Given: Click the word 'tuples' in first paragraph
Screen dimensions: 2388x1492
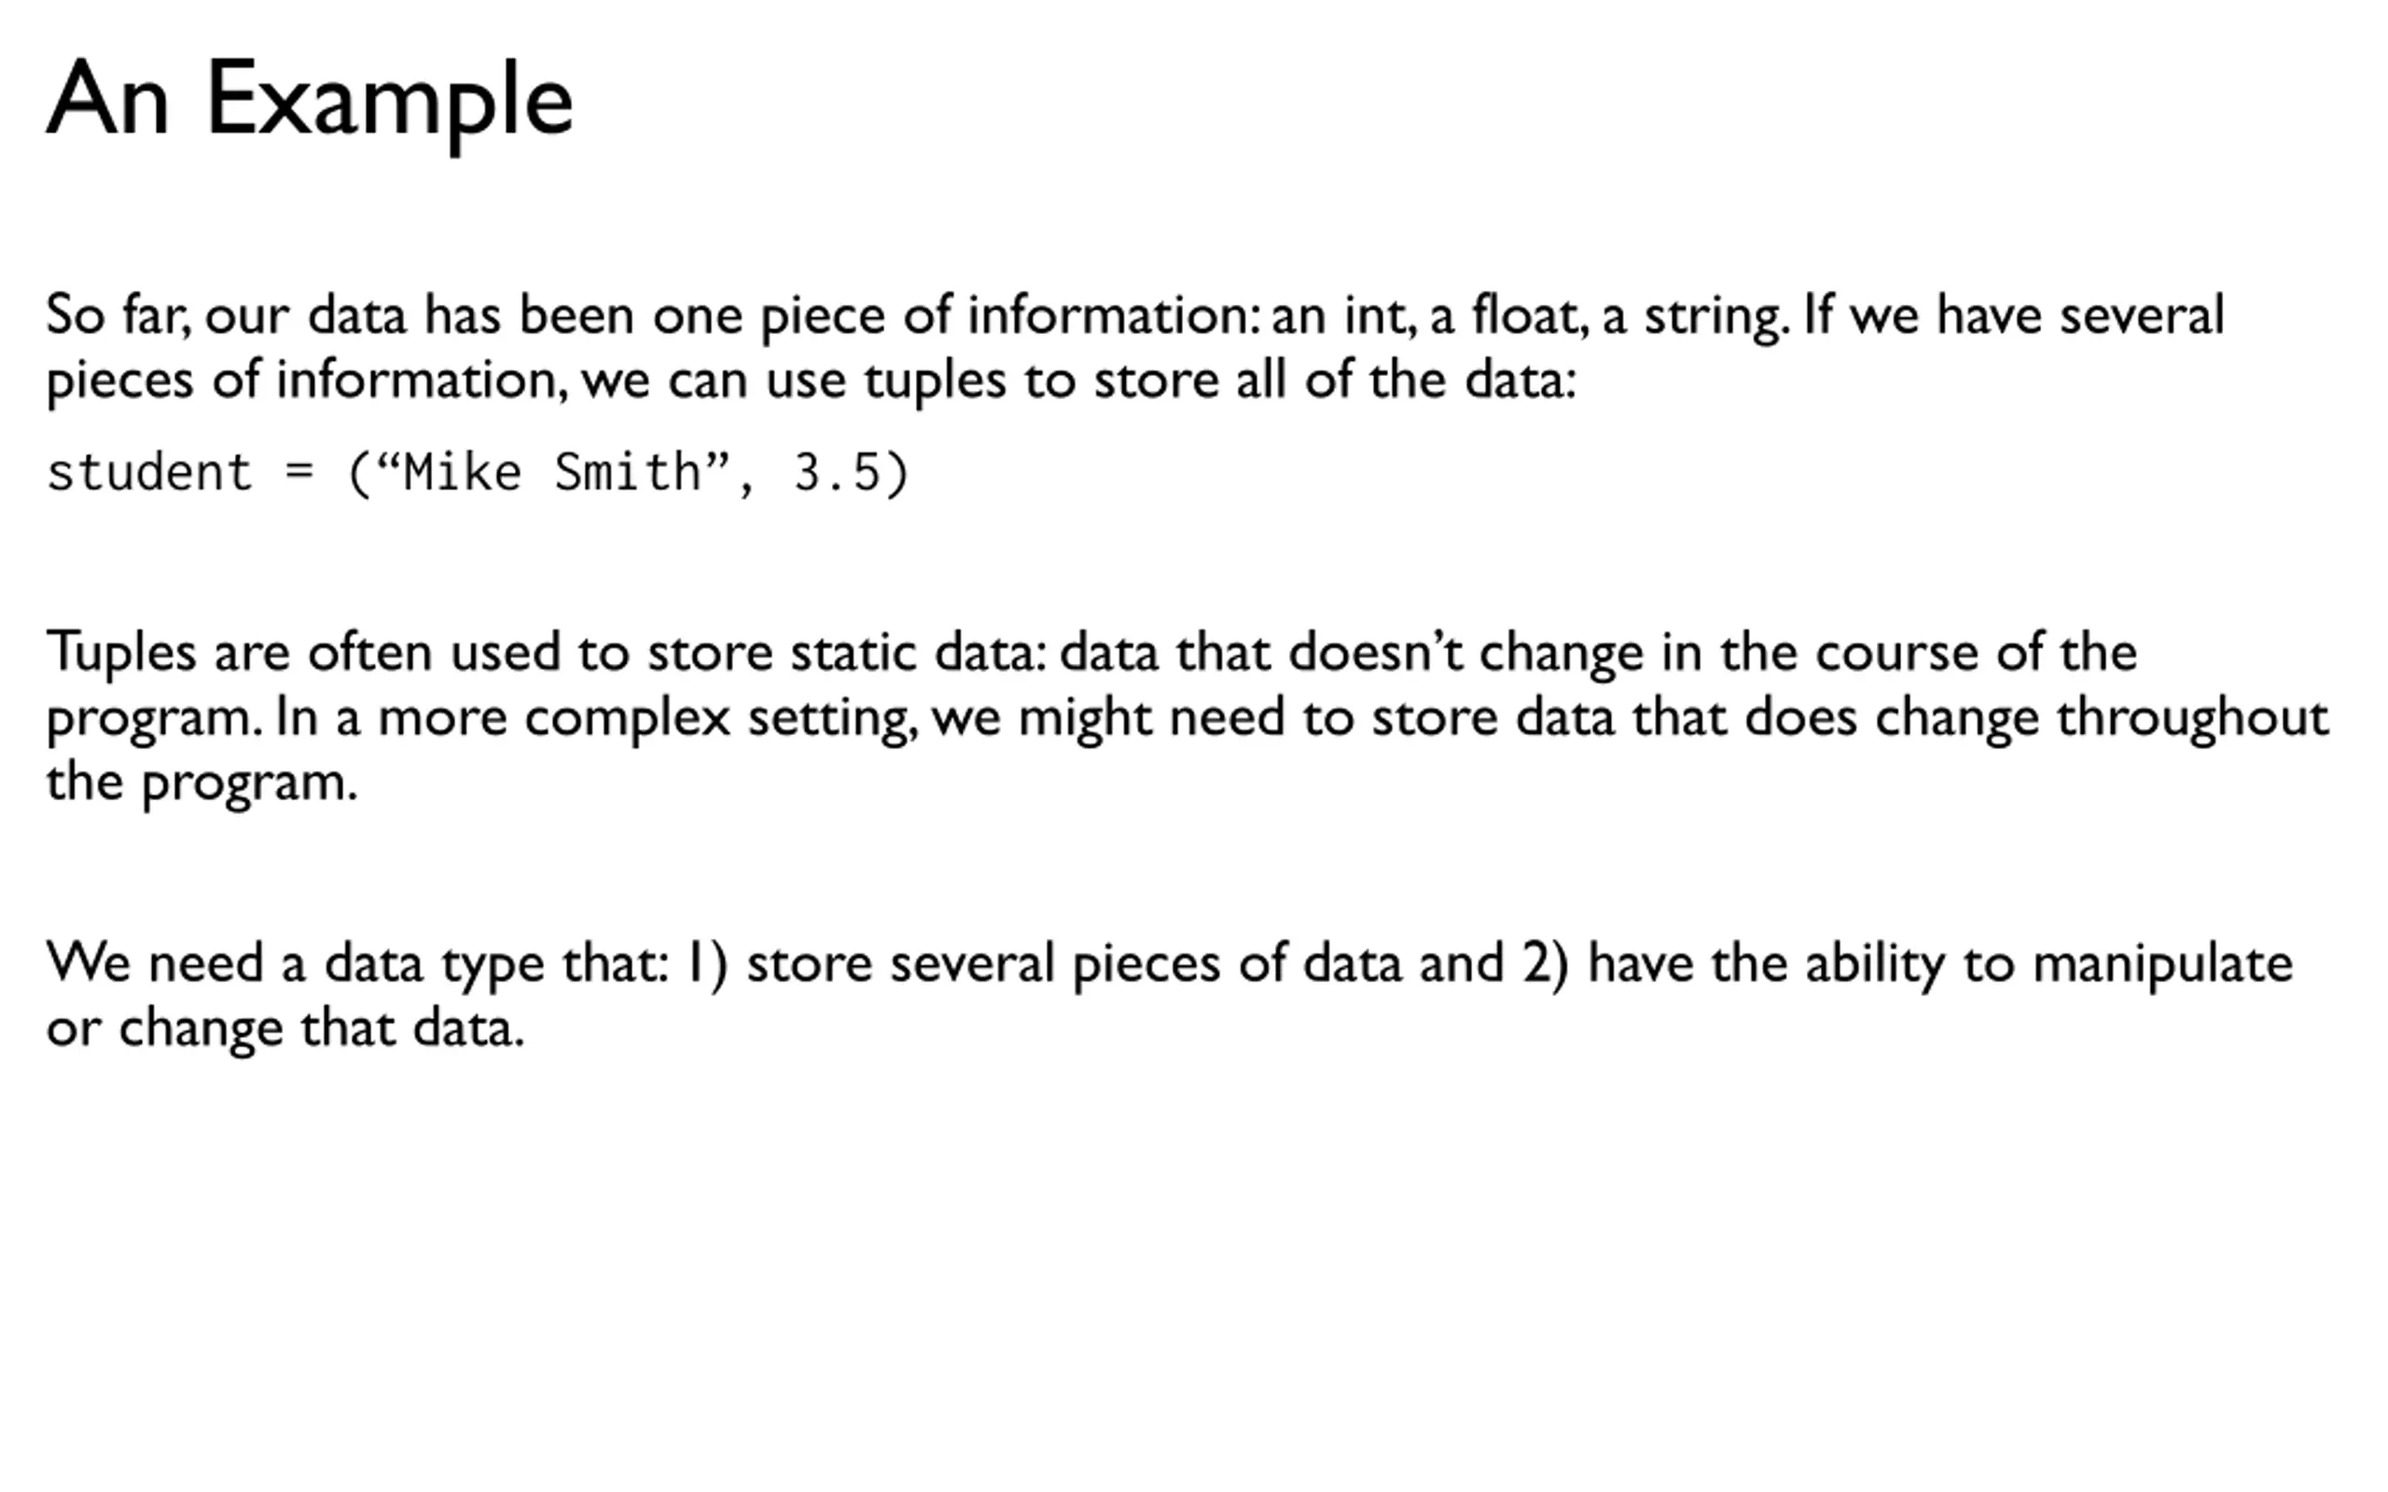Looking at the screenshot, I should 935,380.
